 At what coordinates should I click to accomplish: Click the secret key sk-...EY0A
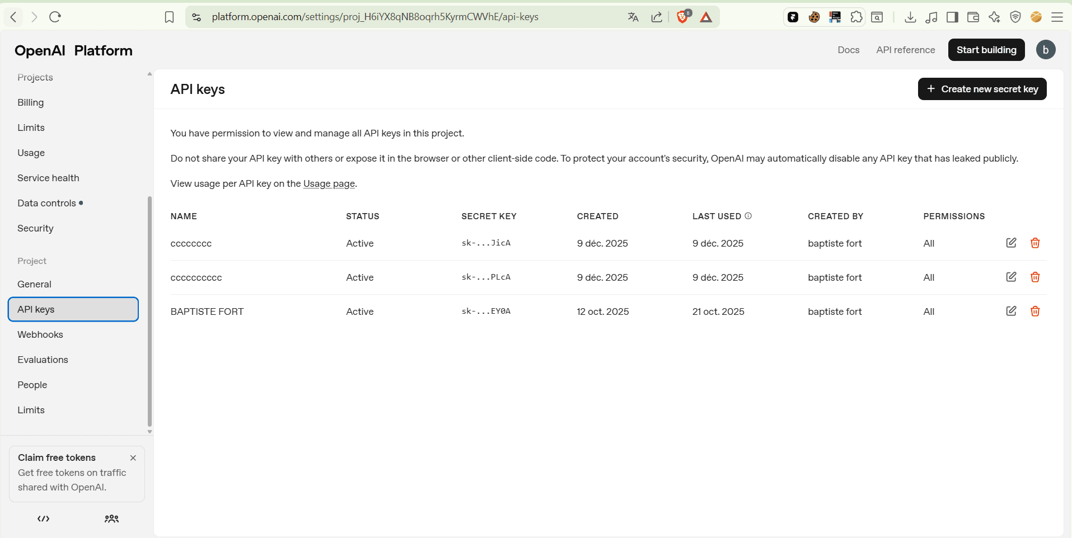pos(486,311)
